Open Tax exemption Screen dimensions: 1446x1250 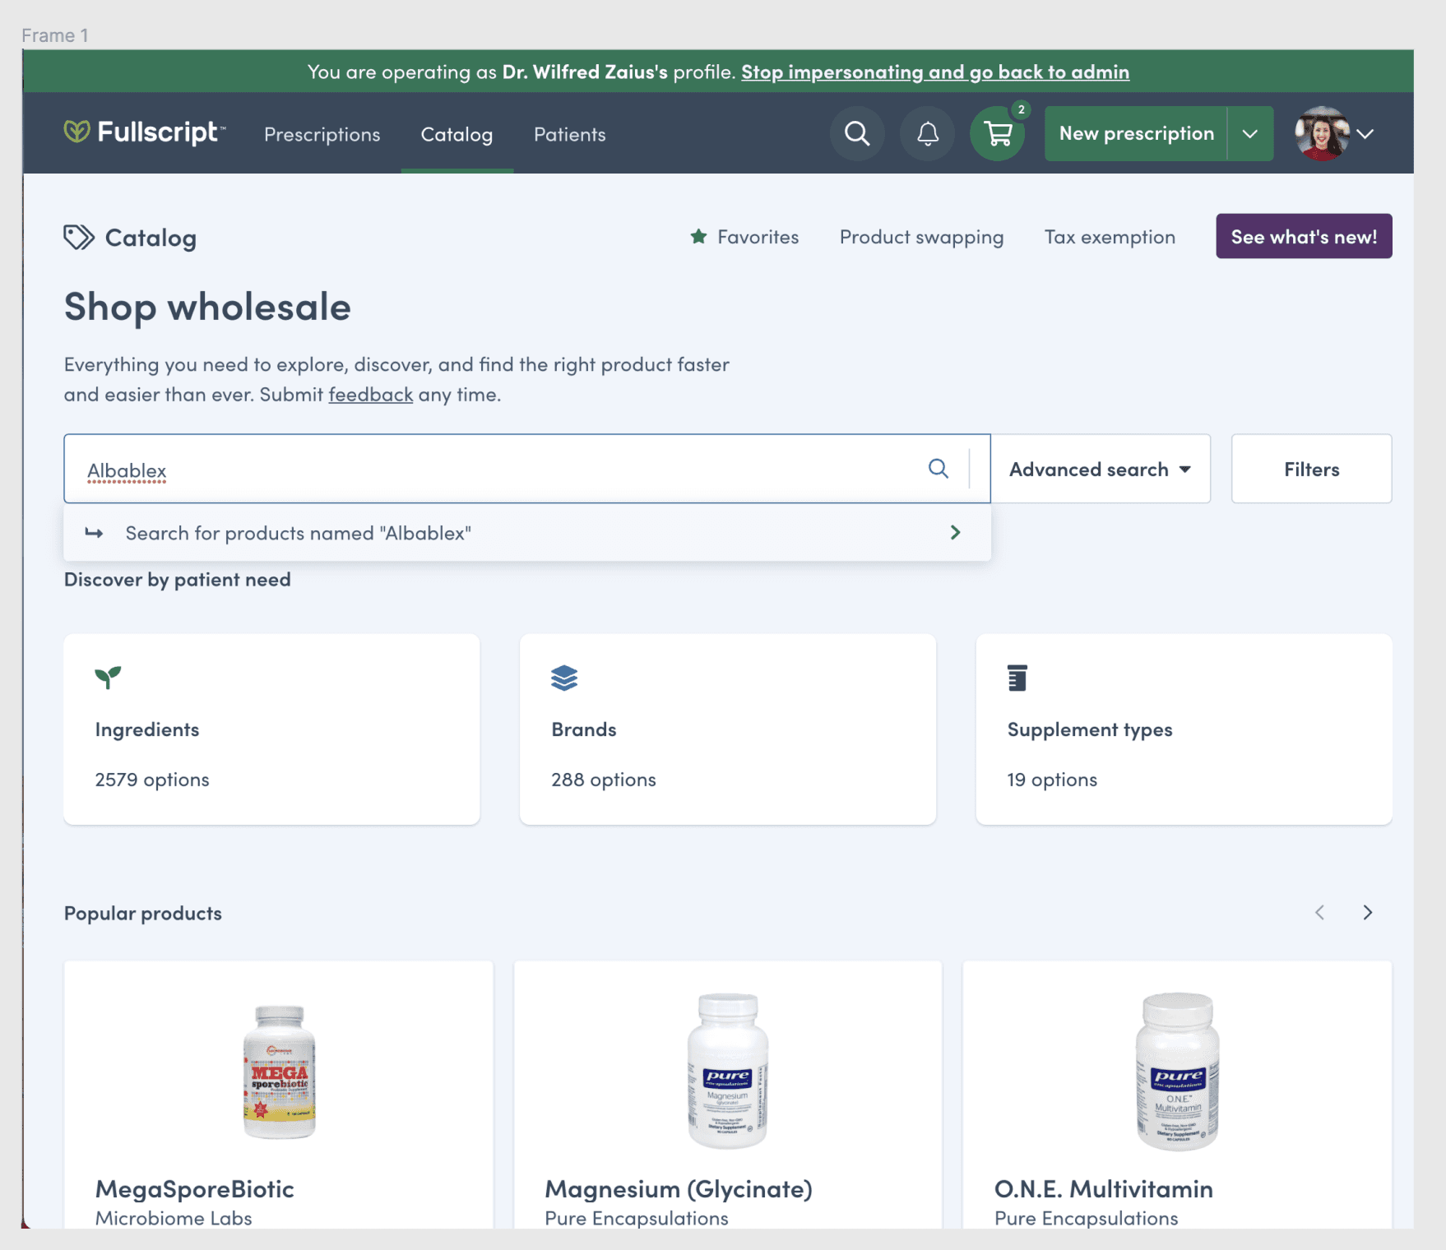pyautogui.click(x=1110, y=237)
